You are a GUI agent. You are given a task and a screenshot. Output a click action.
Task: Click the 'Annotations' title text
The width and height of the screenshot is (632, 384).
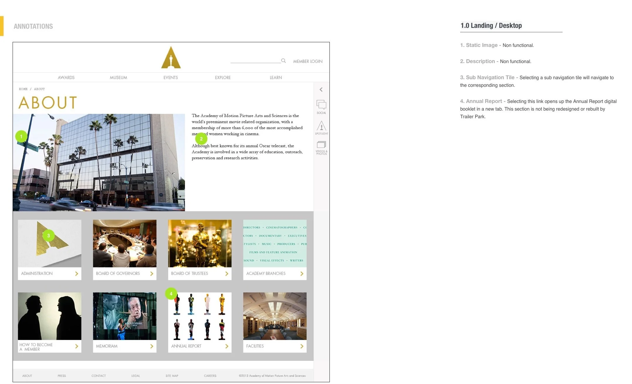coord(33,26)
